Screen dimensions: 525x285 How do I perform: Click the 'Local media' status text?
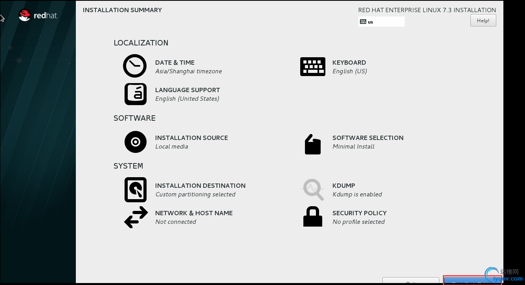point(172,147)
